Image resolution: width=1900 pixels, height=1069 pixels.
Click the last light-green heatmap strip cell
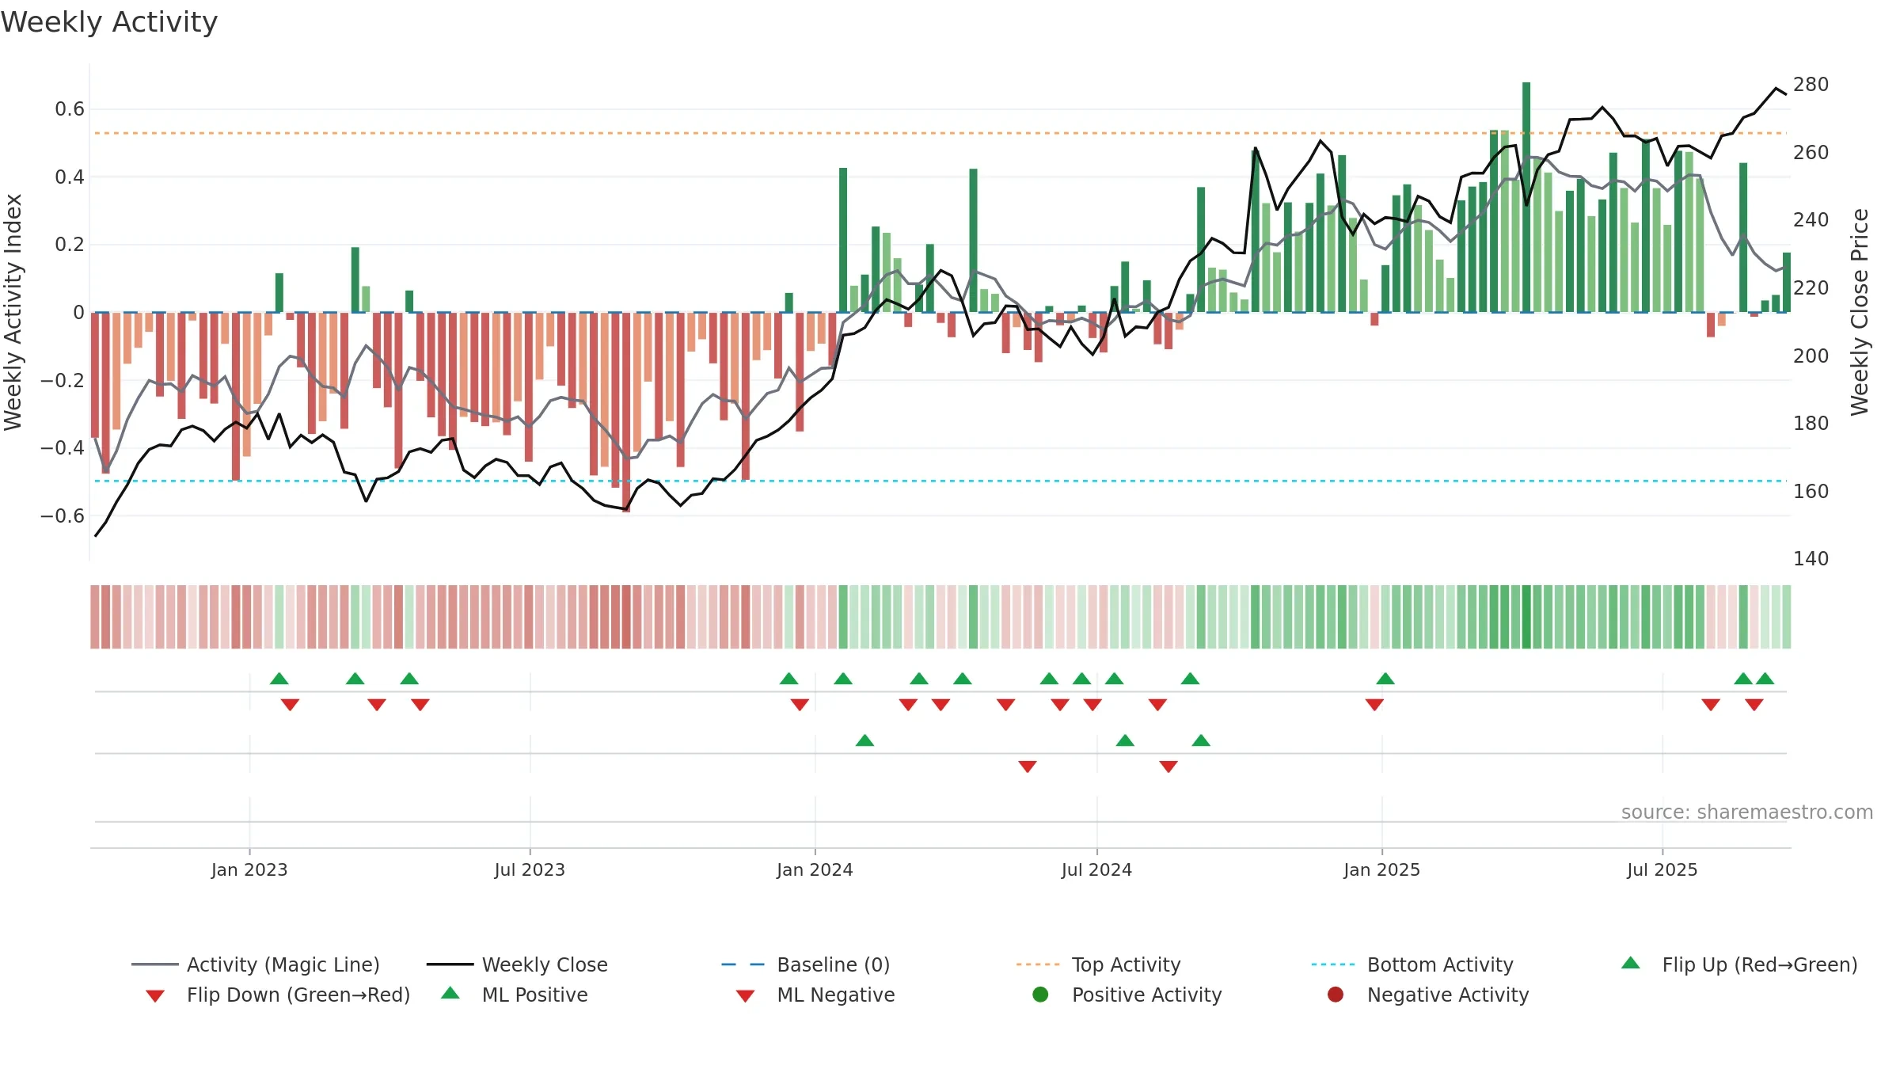point(1787,617)
